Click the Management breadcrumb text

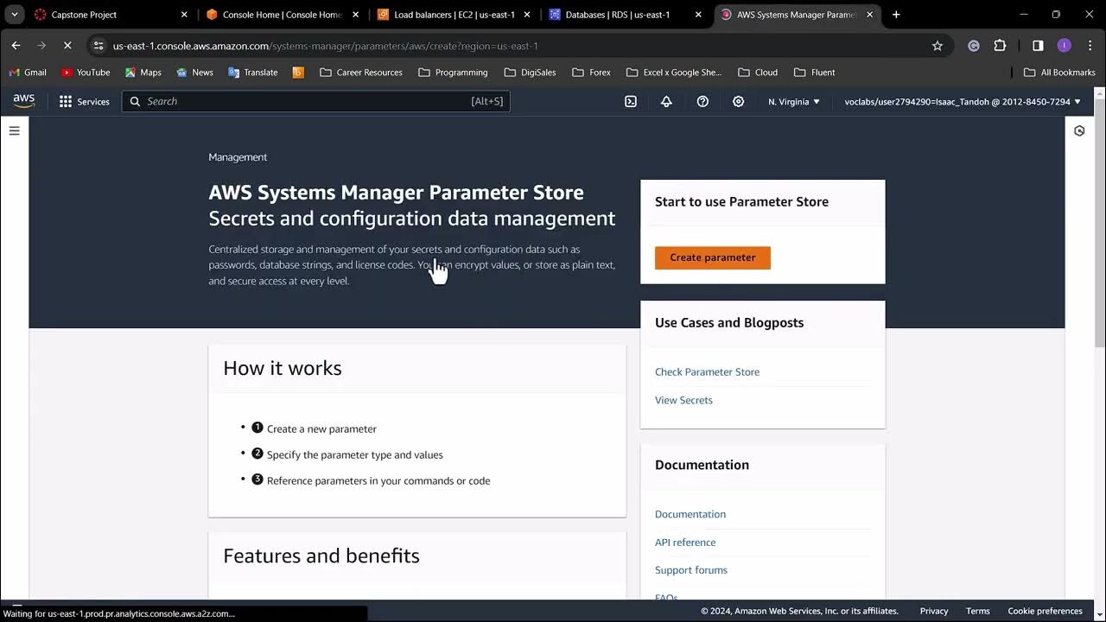click(x=238, y=157)
